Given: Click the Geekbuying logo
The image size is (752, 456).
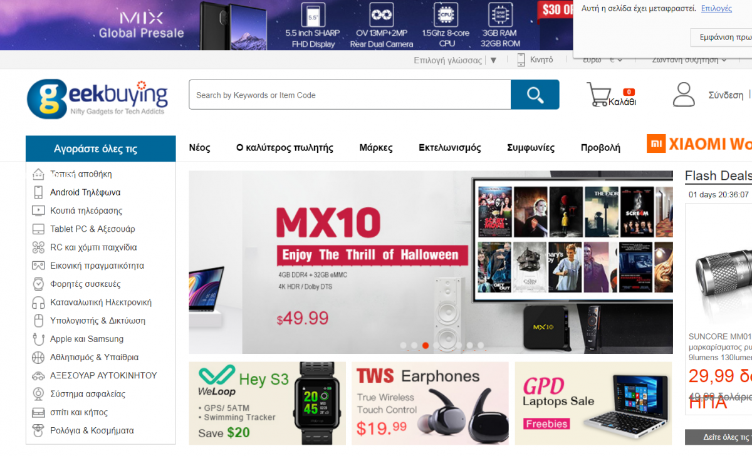Looking at the screenshot, I should pos(97,99).
